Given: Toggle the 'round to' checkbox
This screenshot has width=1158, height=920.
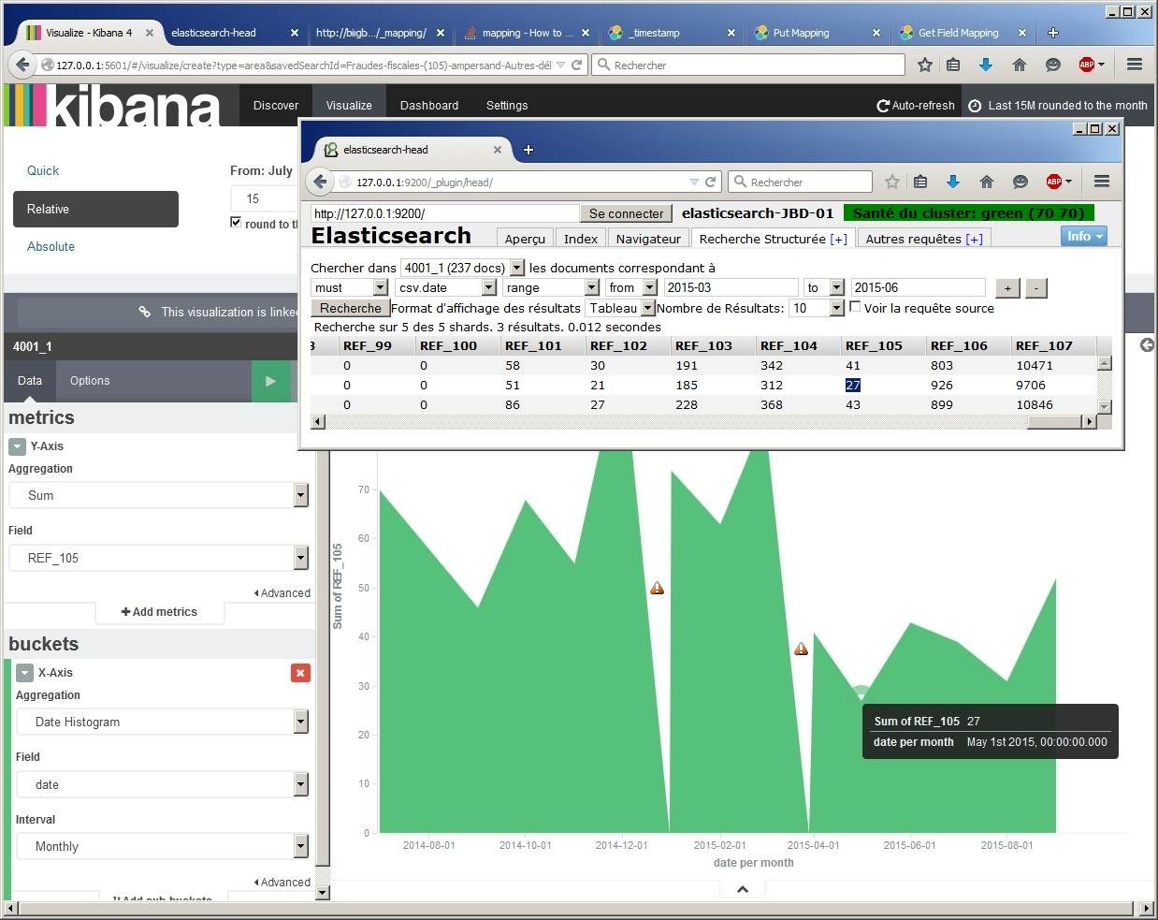Looking at the screenshot, I should coord(236,223).
